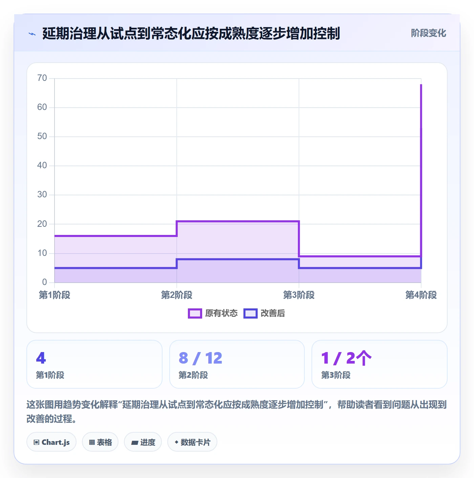Click the value 8 / 12 in second card
This screenshot has width=474, height=478.
click(x=200, y=358)
